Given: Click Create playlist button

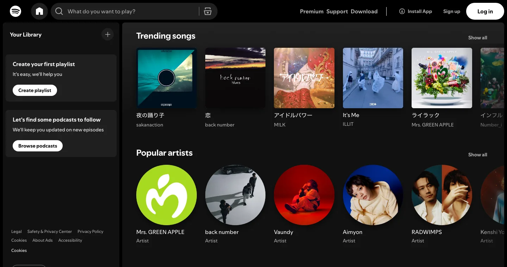Looking at the screenshot, I should [x=35, y=90].
